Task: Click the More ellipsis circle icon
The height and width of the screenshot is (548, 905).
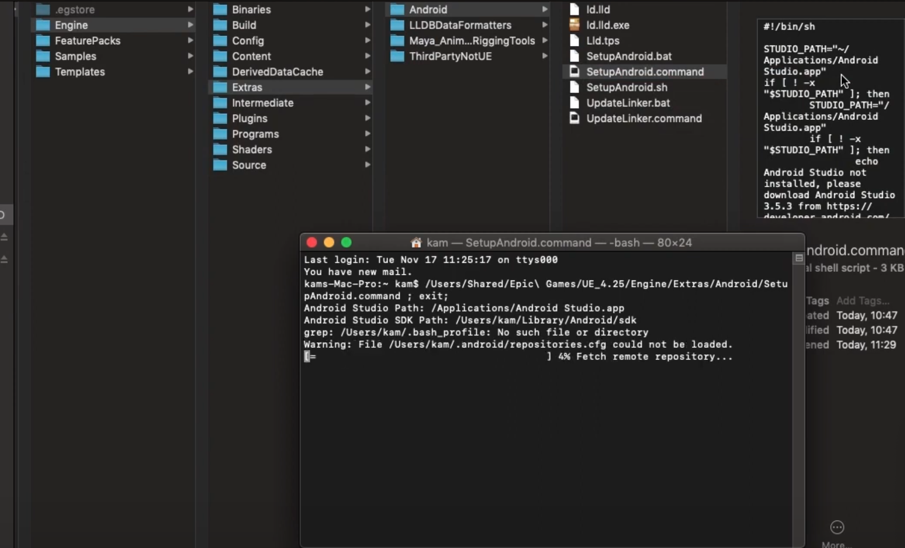Action: (837, 527)
